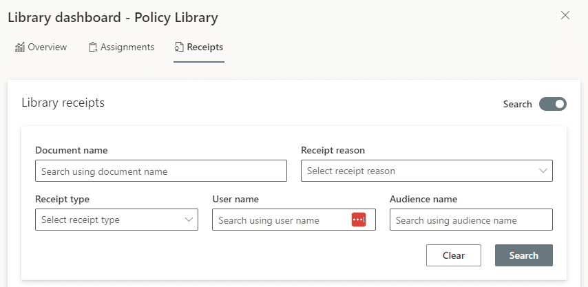Open the Receipt reason dropdown
This screenshot has width=588, height=287.
427,171
